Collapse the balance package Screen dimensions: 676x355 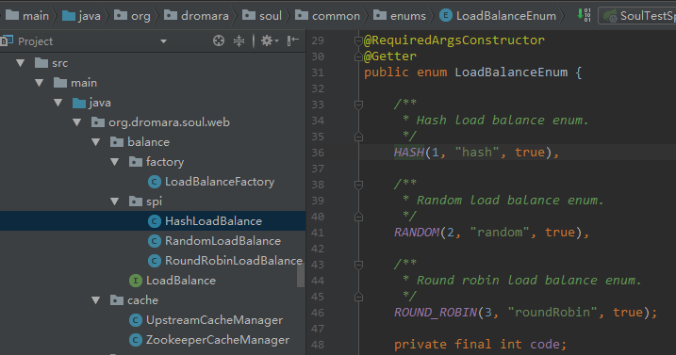pyautogui.click(x=96, y=142)
